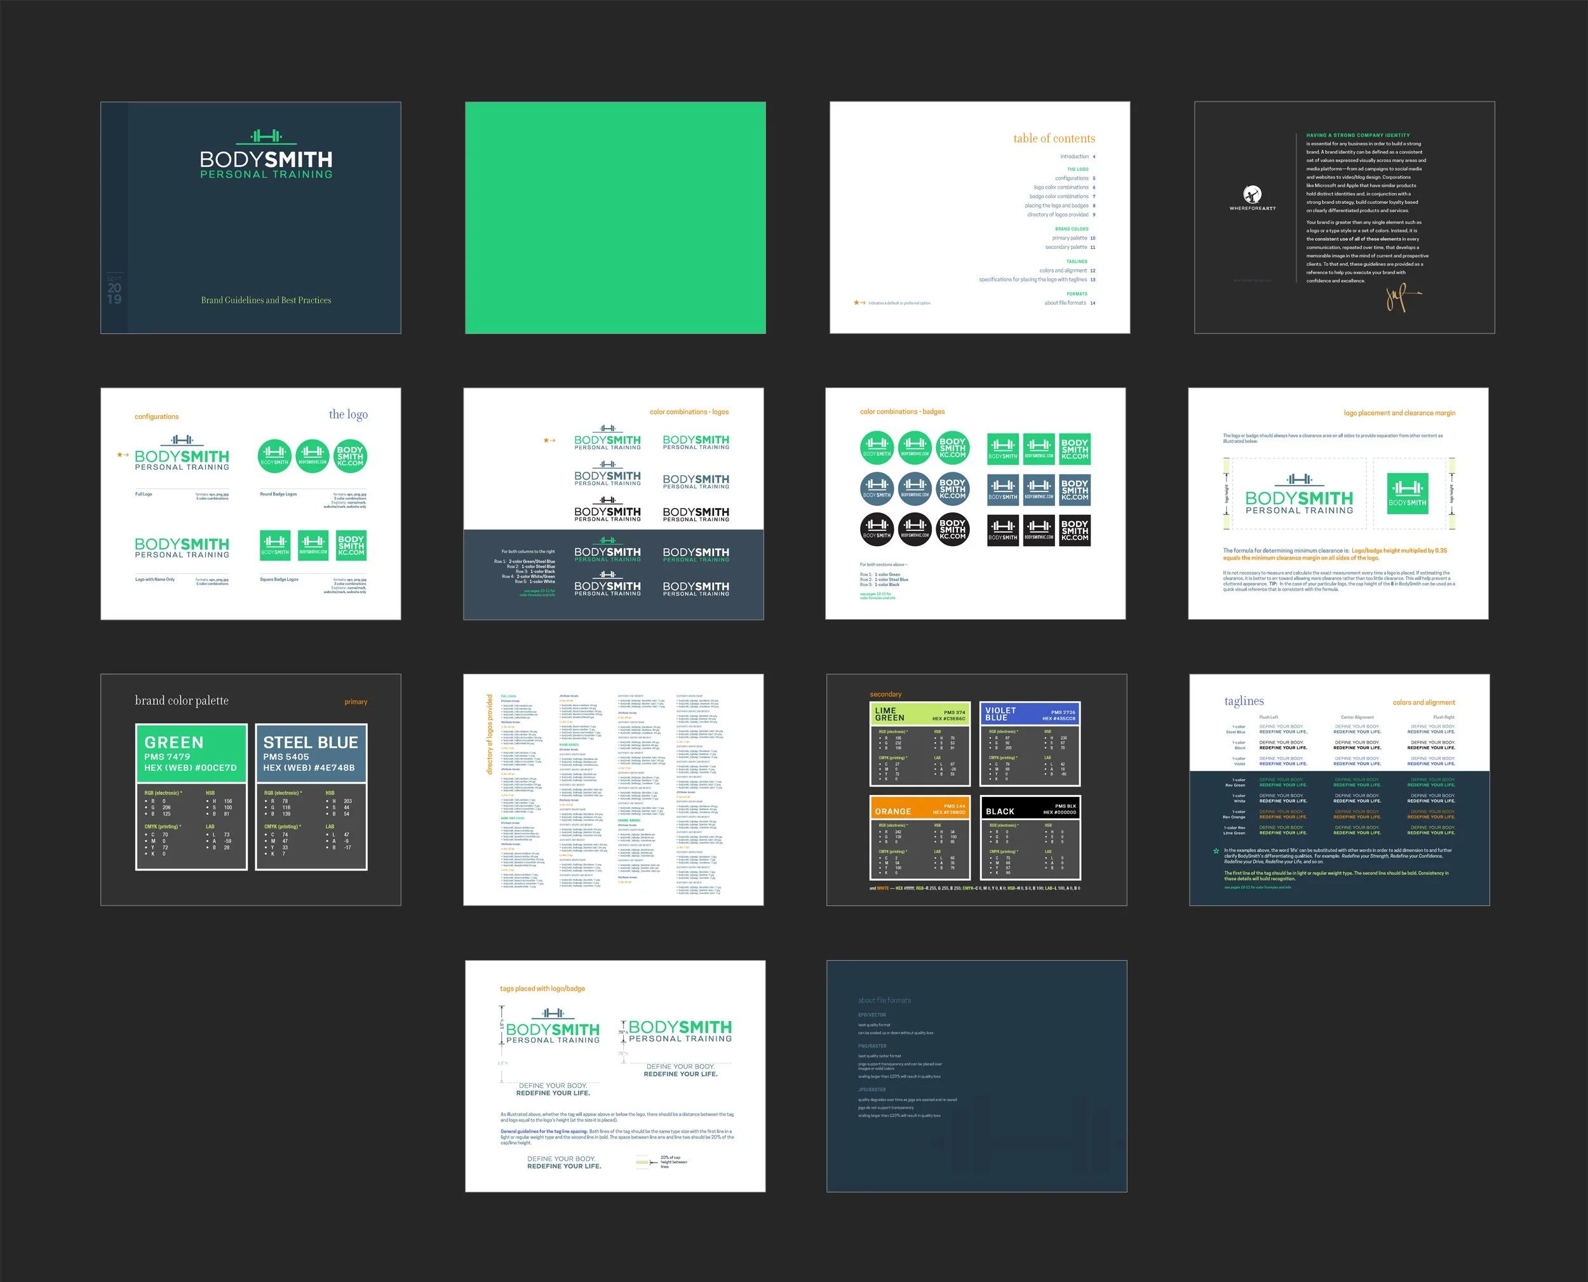Click the 'table of contents' heading
This screenshot has height=1282, width=1588.
(1054, 138)
